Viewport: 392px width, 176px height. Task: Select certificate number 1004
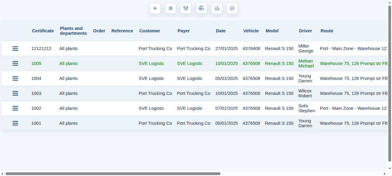tap(36, 78)
